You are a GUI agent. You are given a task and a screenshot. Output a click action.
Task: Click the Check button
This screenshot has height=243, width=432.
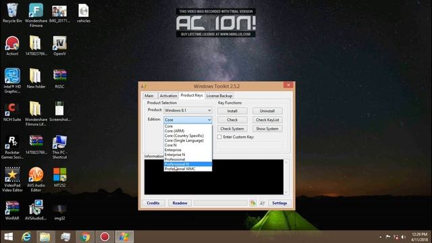point(232,120)
